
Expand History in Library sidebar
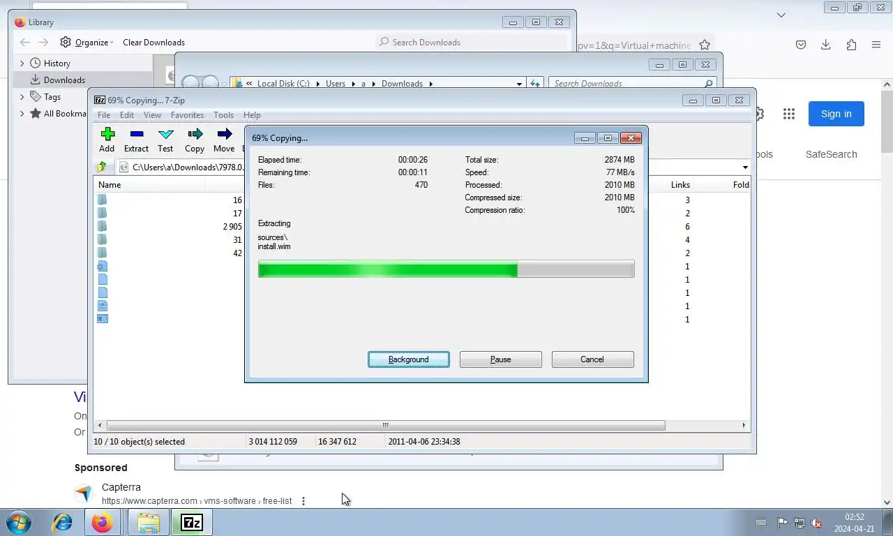[22, 63]
